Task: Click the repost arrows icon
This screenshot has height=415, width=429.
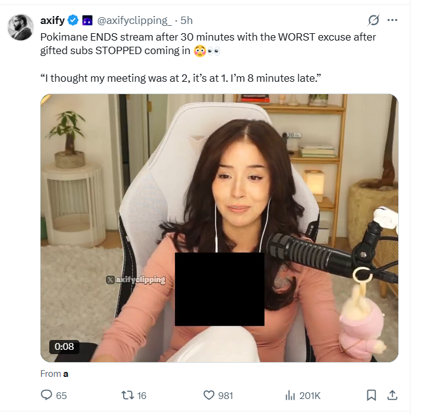Action: [127, 395]
